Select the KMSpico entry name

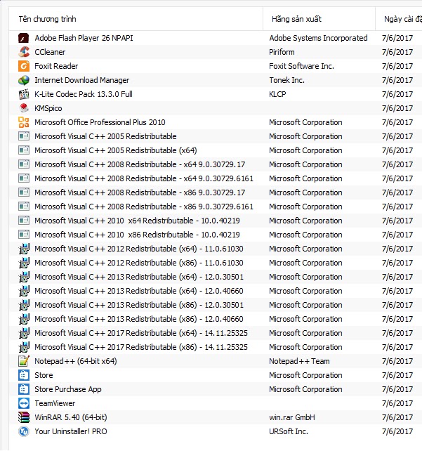point(48,108)
